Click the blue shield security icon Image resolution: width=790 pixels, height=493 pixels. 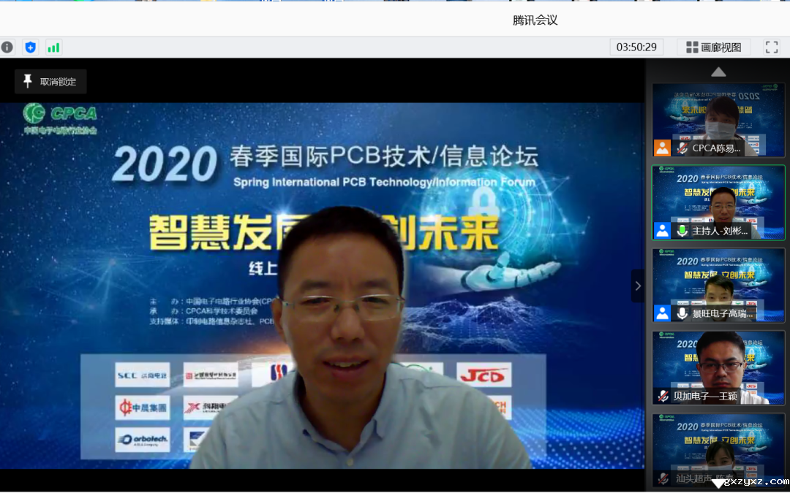(30, 47)
